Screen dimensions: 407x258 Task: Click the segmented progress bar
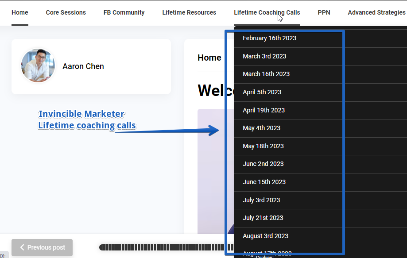(x=166, y=247)
